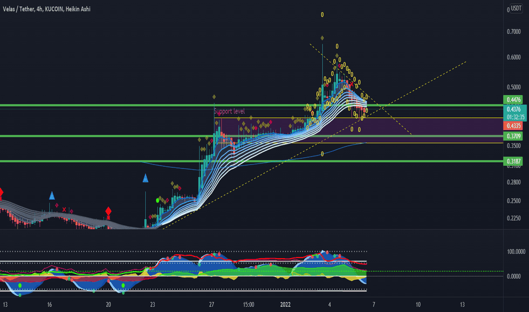Click the 16 date label on time axis
The width and height of the screenshot is (529, 312).
[49, 305]
